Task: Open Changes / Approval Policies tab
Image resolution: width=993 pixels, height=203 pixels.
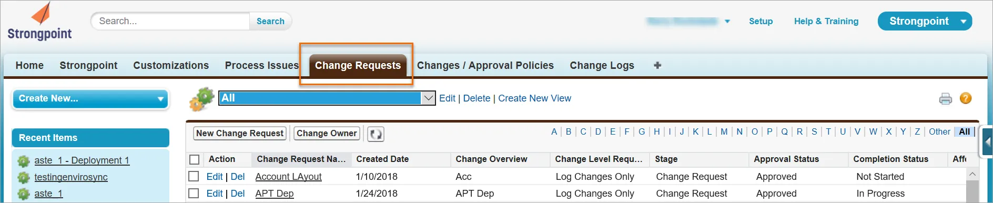Action: 485,65
